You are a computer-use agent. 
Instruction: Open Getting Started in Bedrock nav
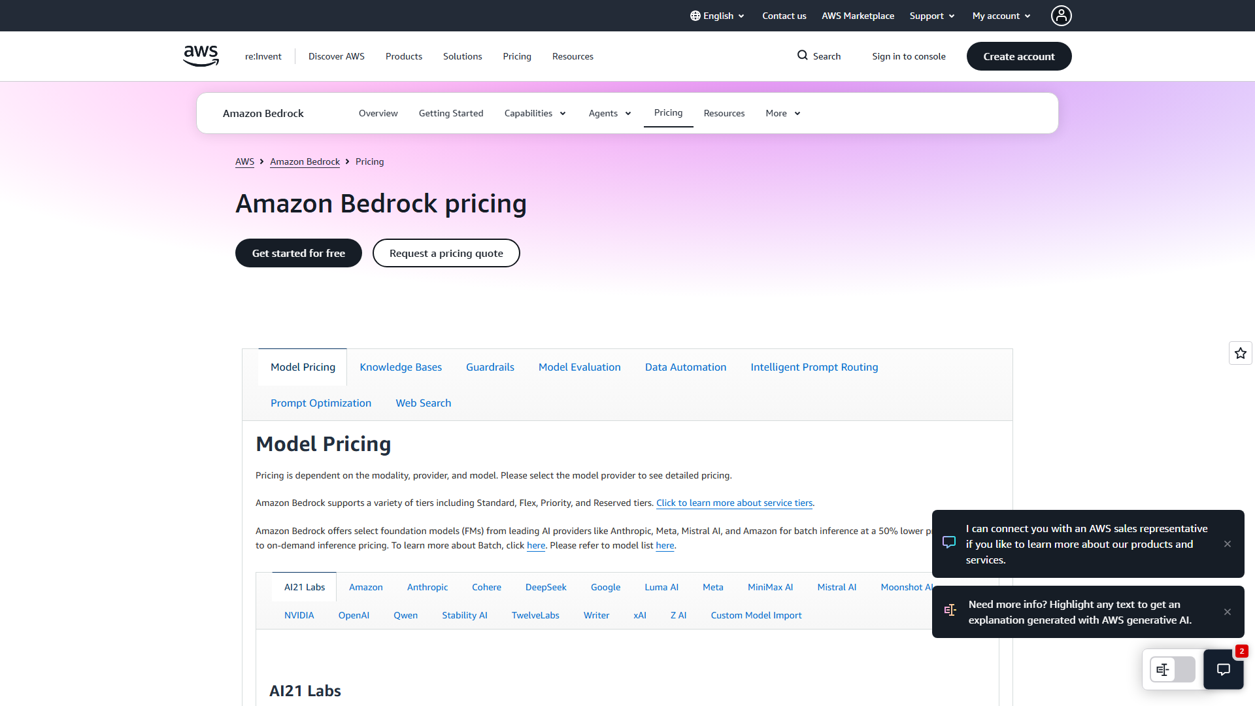[x=450, y=113]
